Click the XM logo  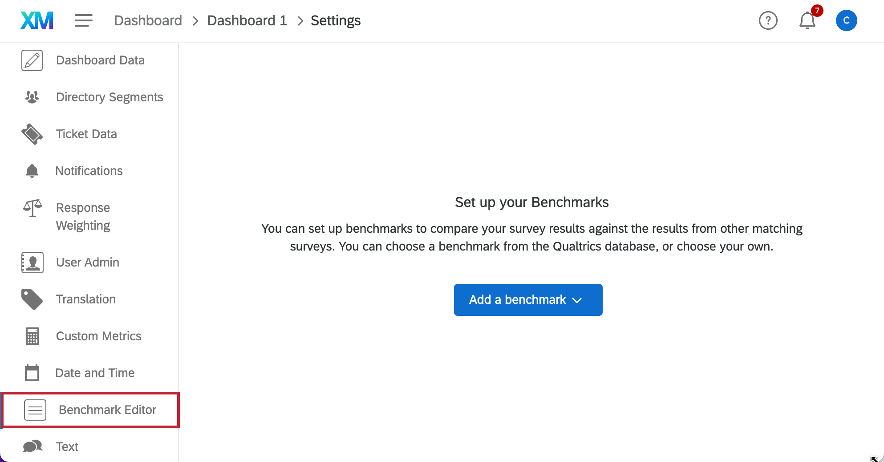pos(37,20)
